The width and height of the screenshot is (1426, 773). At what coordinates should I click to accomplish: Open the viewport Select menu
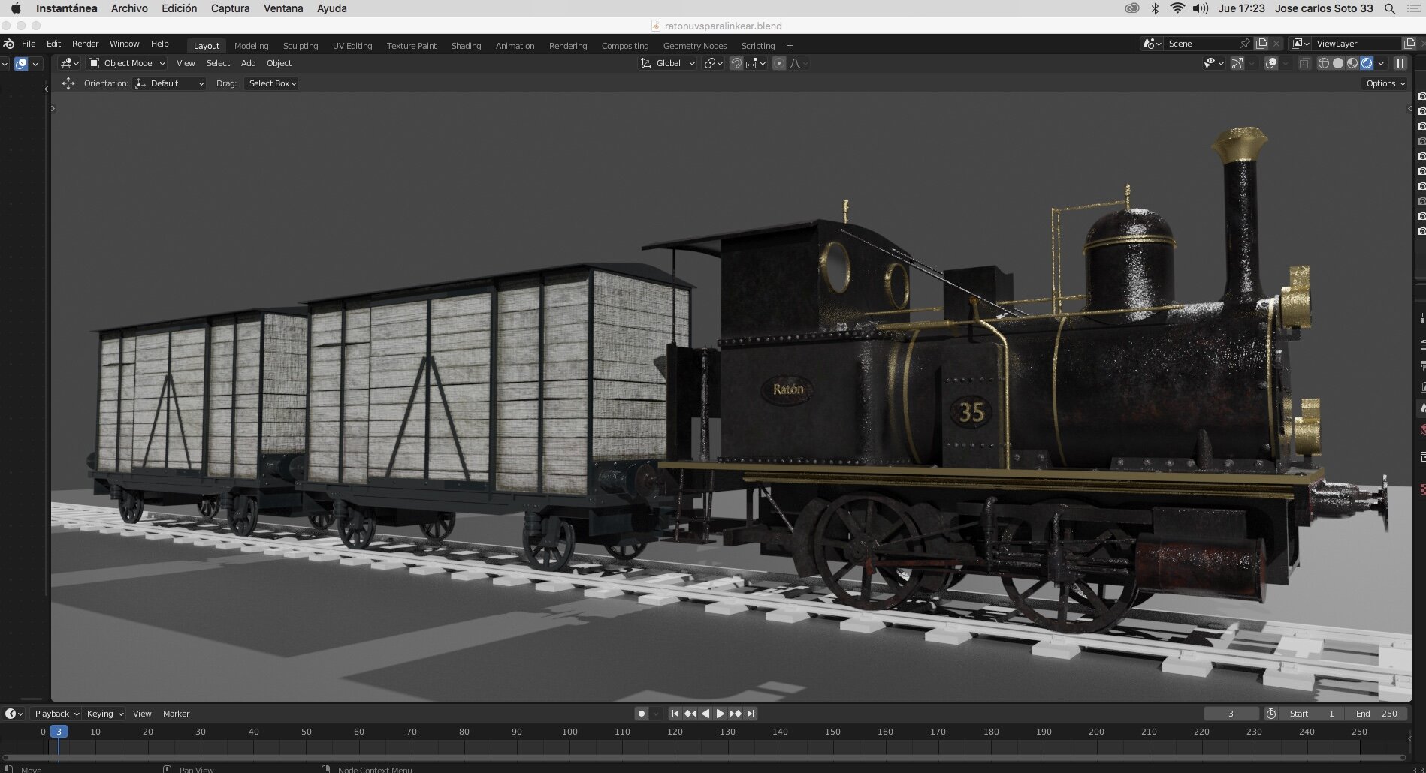[x=218, y=63]
